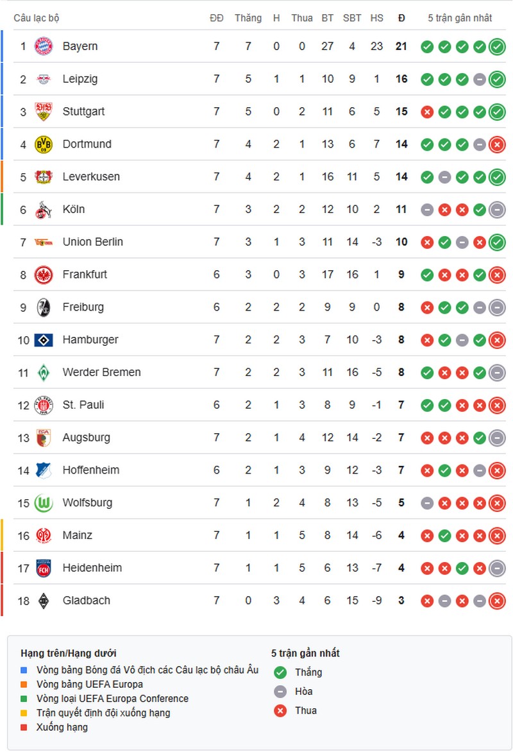Click the Bayern club crest icon

44,46
